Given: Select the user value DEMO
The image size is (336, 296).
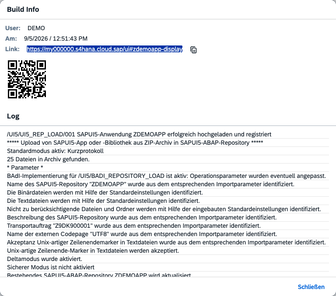Looking at the screenshot, I should (36, 28).
